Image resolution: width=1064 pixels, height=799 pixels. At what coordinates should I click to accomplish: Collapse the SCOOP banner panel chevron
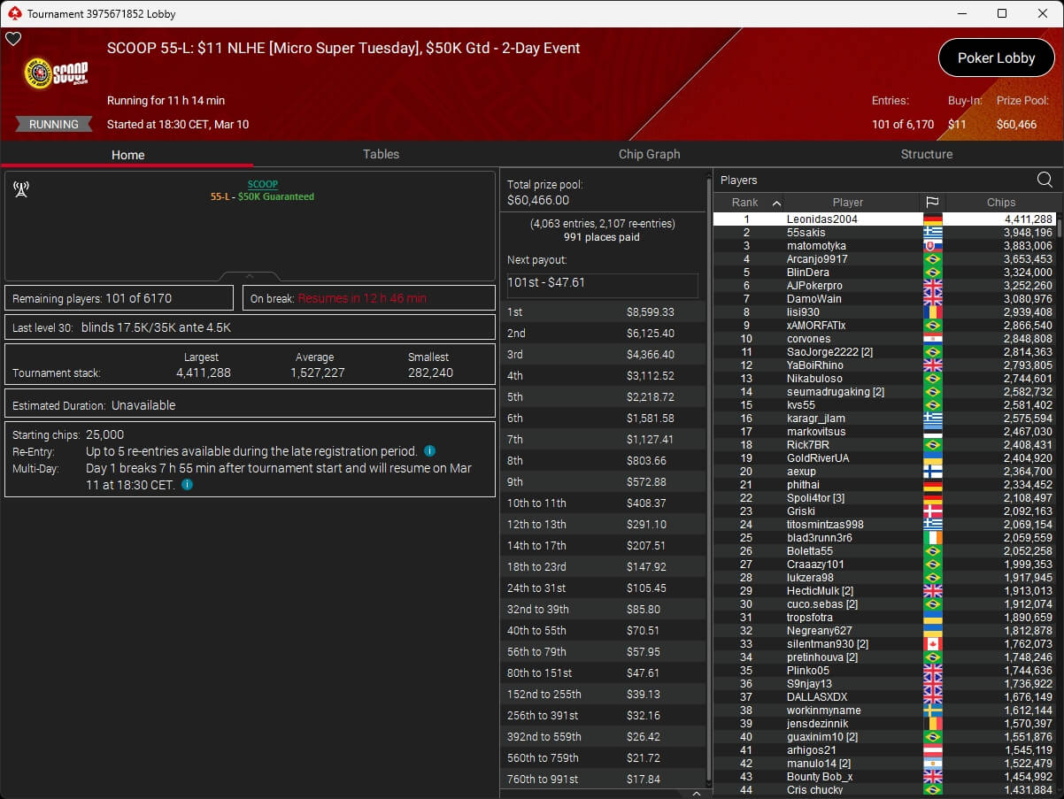(x=250, y=277)
